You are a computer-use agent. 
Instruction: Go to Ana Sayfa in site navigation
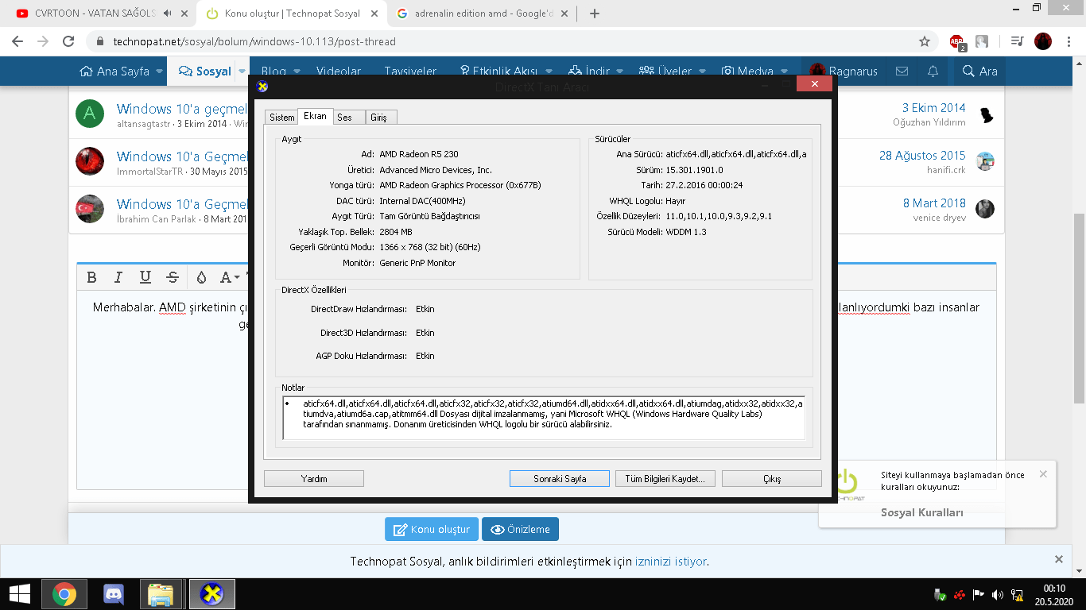(x=114, y=71)
